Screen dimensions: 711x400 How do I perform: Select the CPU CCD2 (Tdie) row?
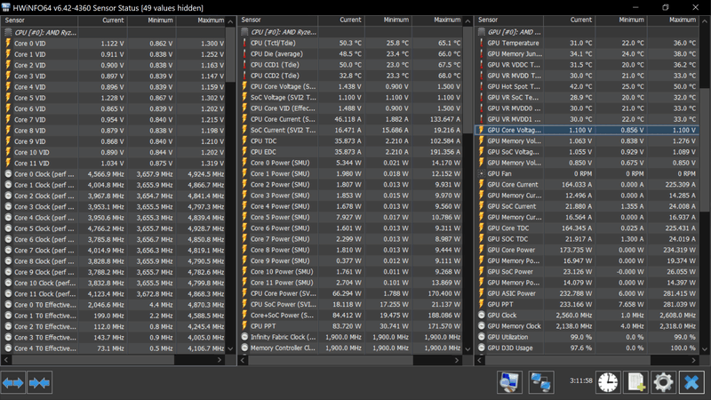(x=350, y=76)
